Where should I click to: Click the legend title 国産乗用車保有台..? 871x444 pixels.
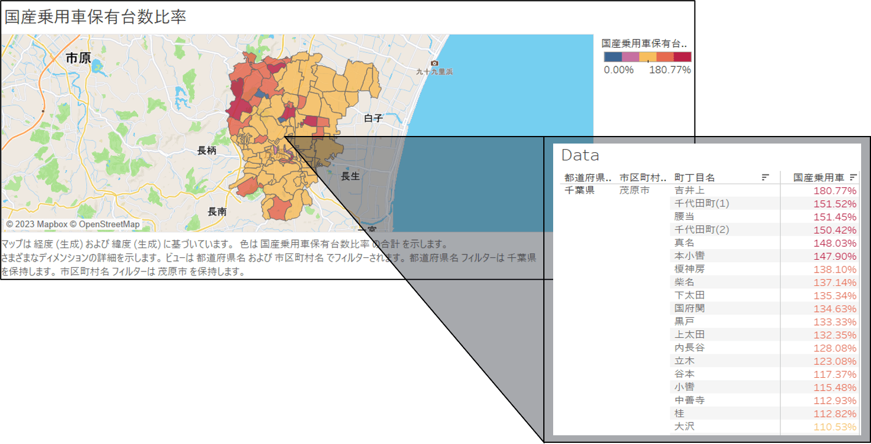click(644, 44)
